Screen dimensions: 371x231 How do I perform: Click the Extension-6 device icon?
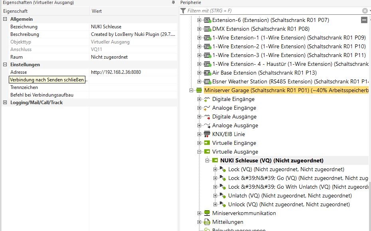click(x=207, y=20)
